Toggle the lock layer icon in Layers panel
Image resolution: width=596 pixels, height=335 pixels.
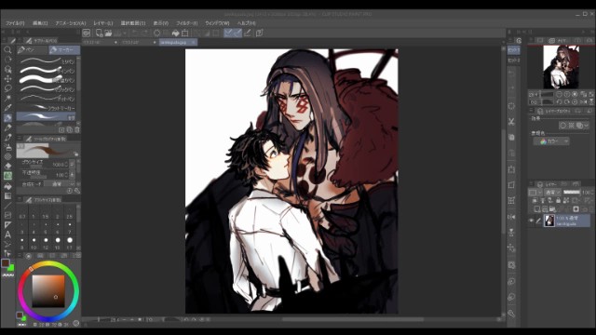click(558, 200)
